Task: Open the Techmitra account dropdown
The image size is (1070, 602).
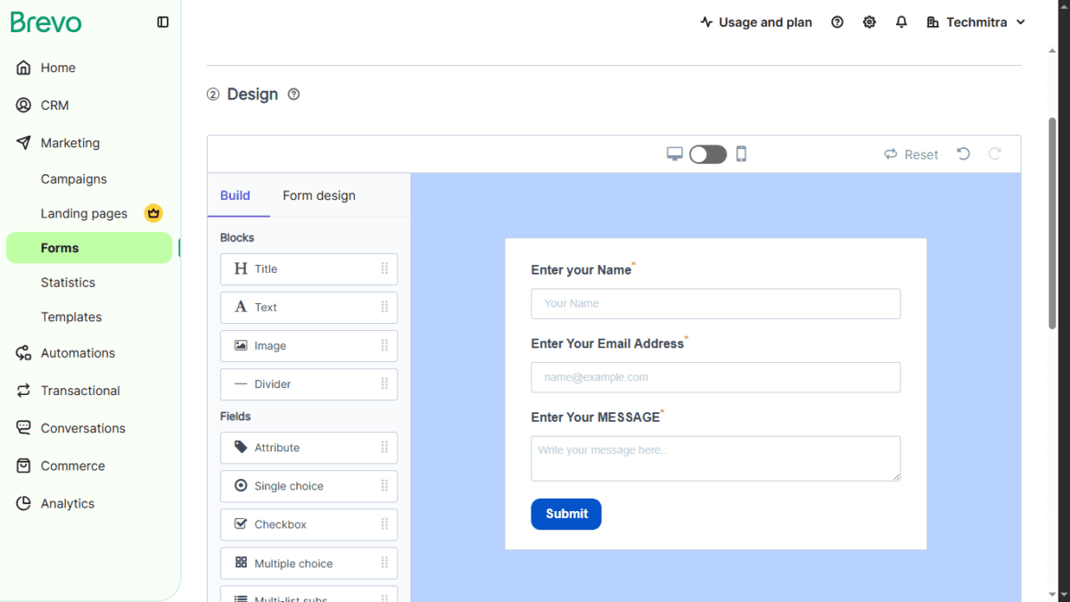Action: click(x=976, y=22)
